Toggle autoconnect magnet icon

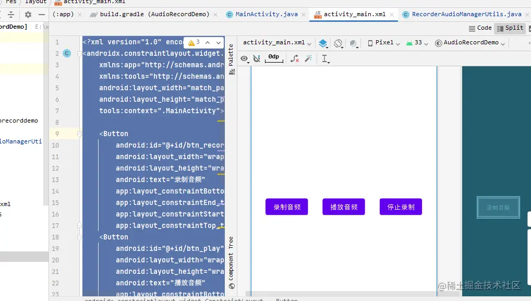click(257, 58)
